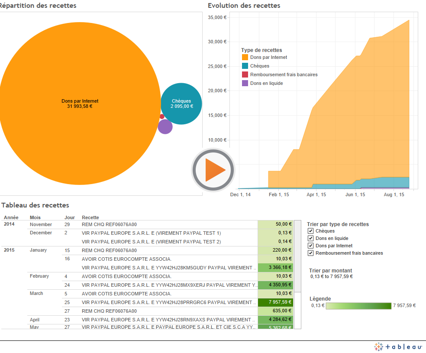Screen dimensions: 426x353
Task: Disable Dons par Internet filter checkbox
Action: click(x=310, y=246)
